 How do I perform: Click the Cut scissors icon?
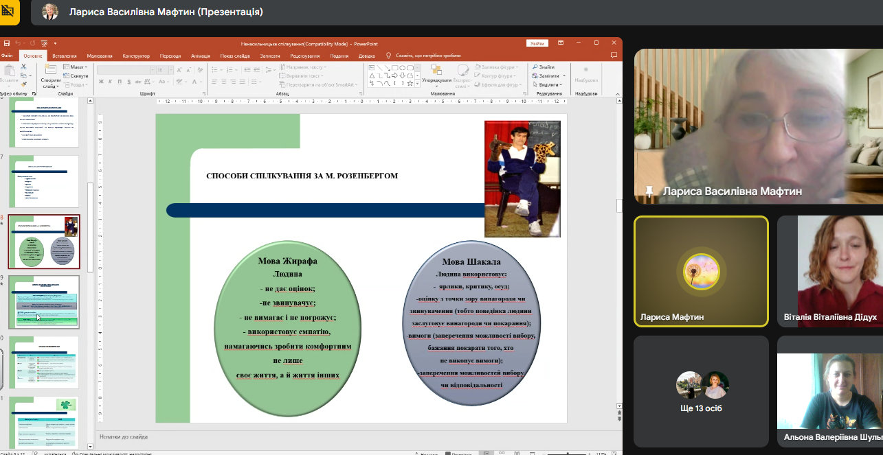click(23, 67)
